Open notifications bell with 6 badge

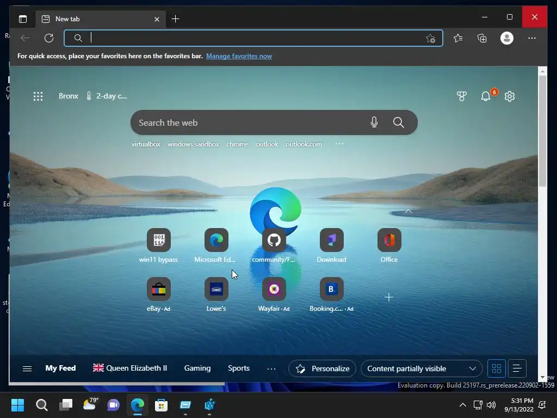coord(486,96)
